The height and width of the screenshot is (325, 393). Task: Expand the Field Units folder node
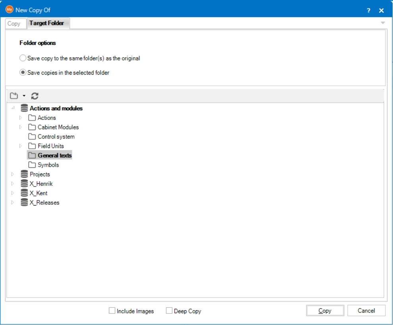click(21, 146)
